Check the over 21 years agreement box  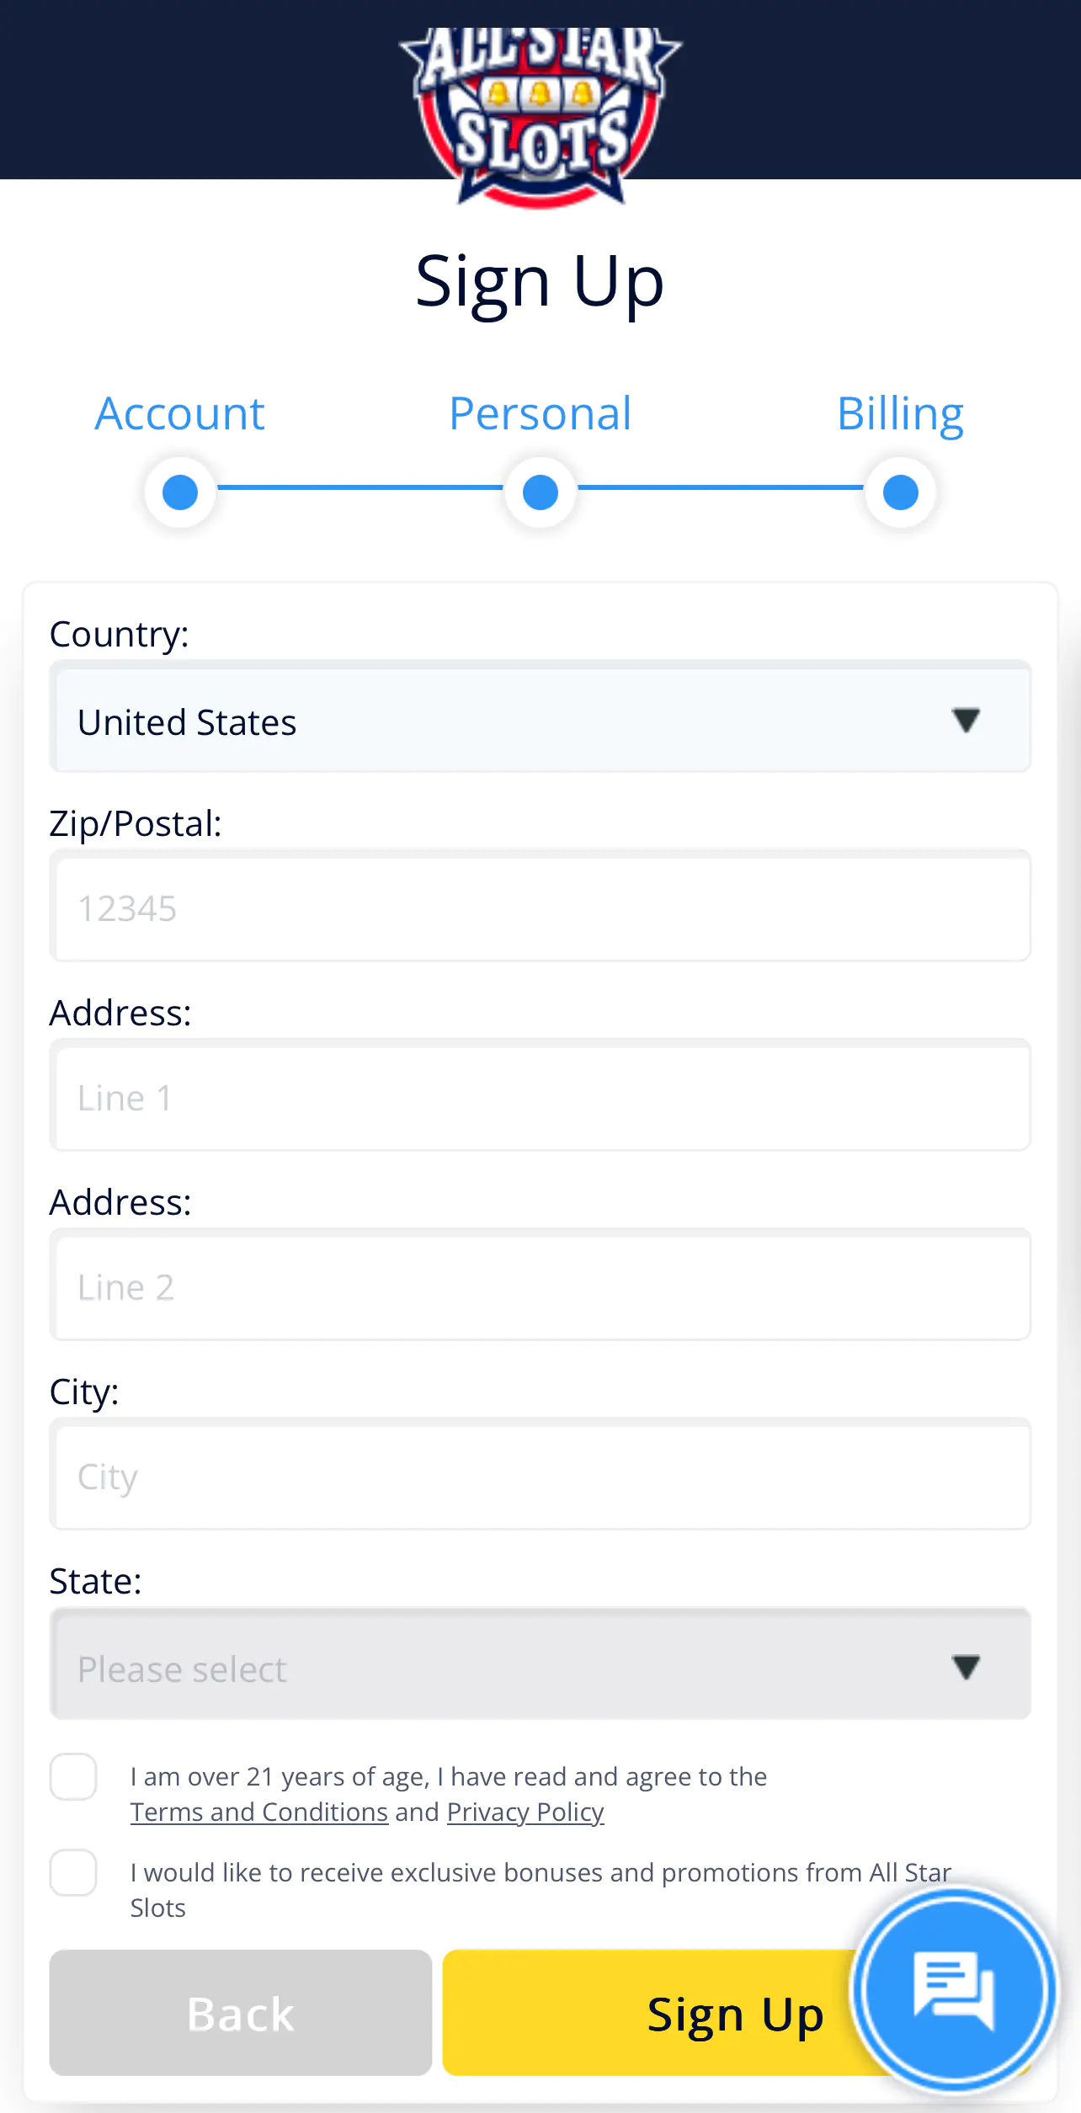coord(73,1777)
